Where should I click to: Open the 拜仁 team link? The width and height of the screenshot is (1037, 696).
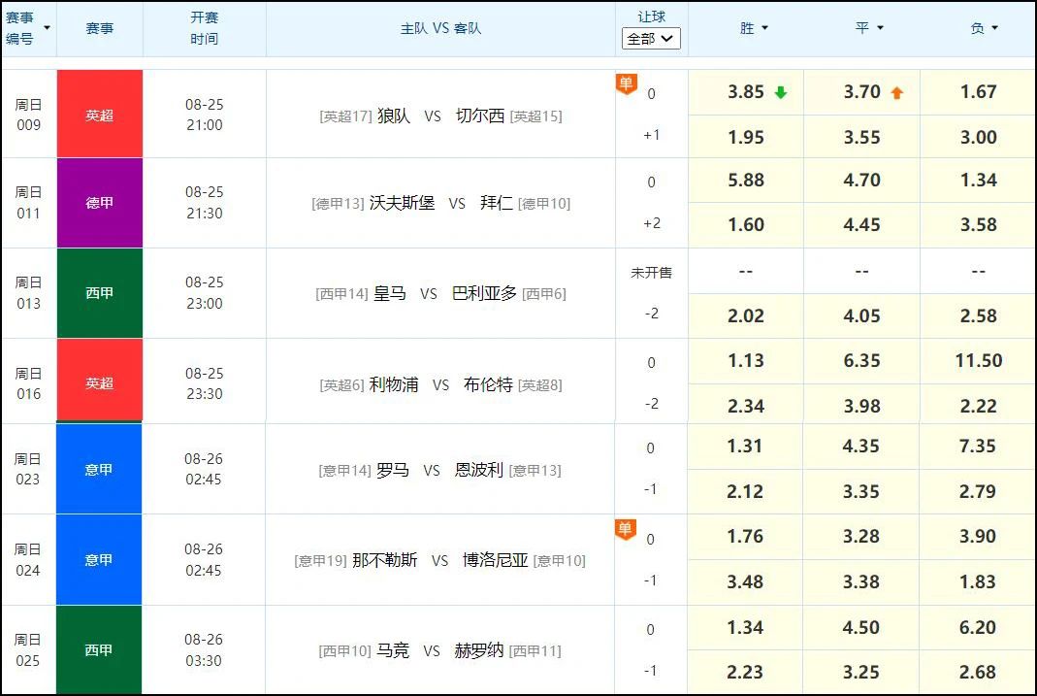[x=497, y=203]
